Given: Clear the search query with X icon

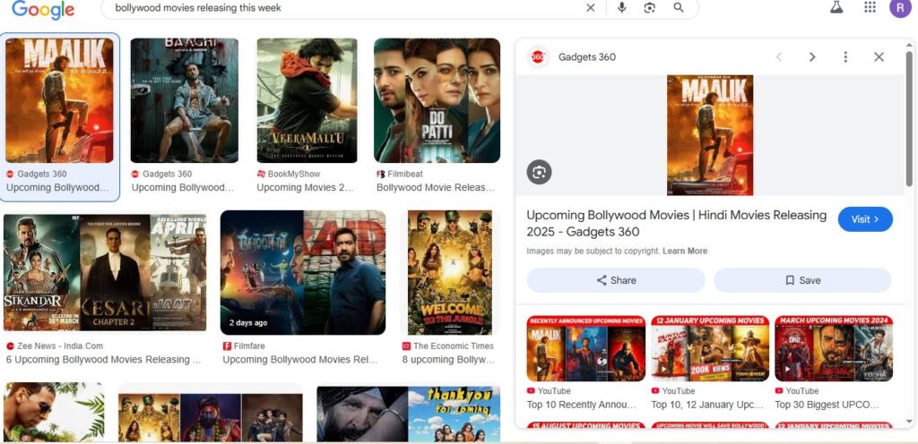Looking at the screenshot, I should point(590,7).
